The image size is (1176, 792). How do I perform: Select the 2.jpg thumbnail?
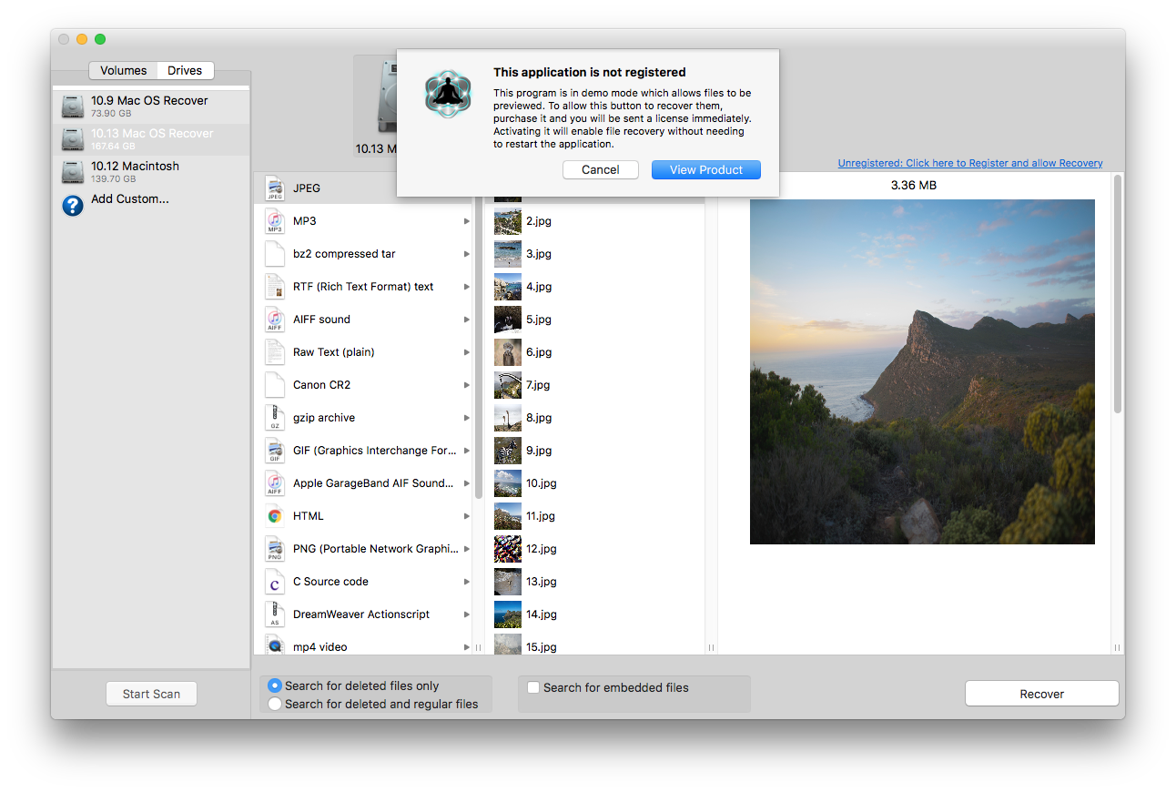[x=508, y=221]
